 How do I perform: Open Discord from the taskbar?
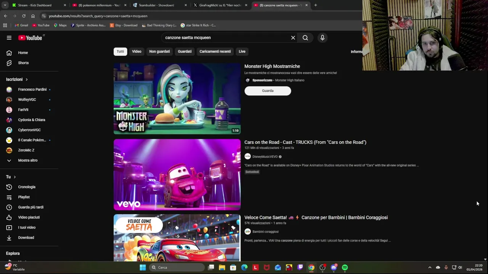pyautogui.click(x=334, y=268)
